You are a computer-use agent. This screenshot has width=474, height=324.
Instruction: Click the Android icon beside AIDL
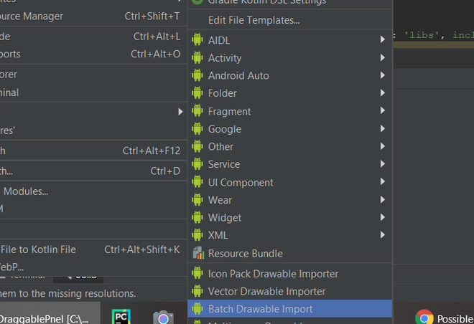[x=197, y=40]
